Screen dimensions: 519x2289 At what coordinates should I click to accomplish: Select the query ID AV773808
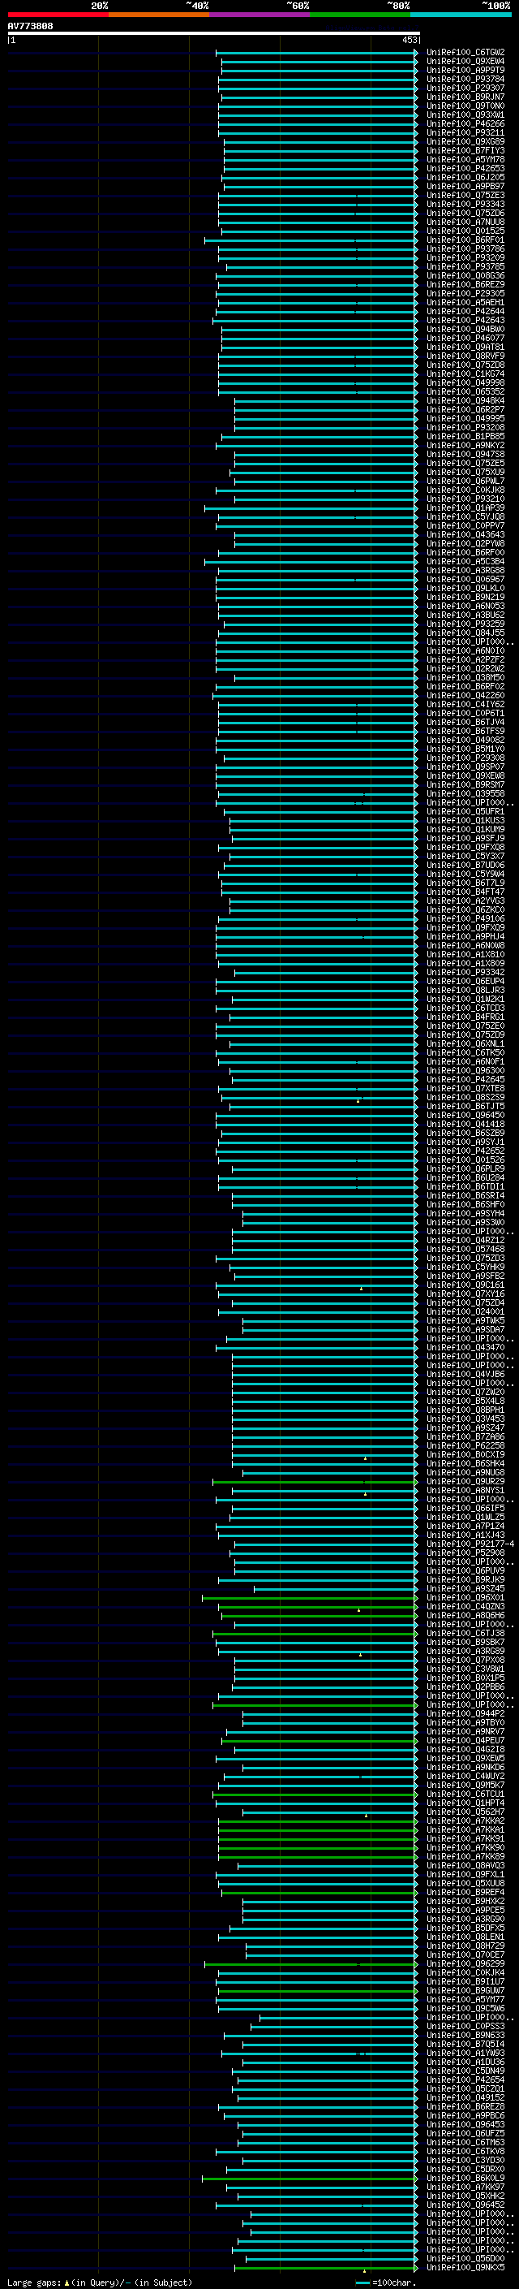point(30,27)
